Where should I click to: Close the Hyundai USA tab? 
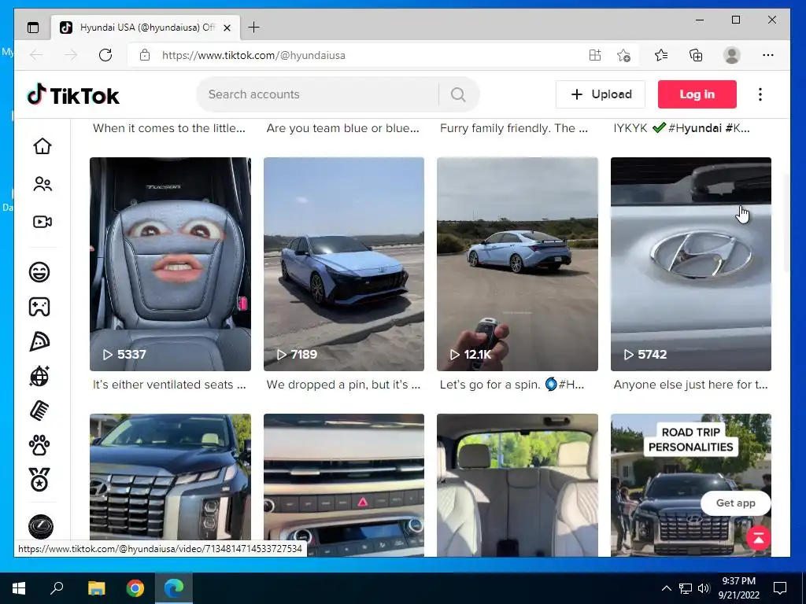[x=227, y=28]
